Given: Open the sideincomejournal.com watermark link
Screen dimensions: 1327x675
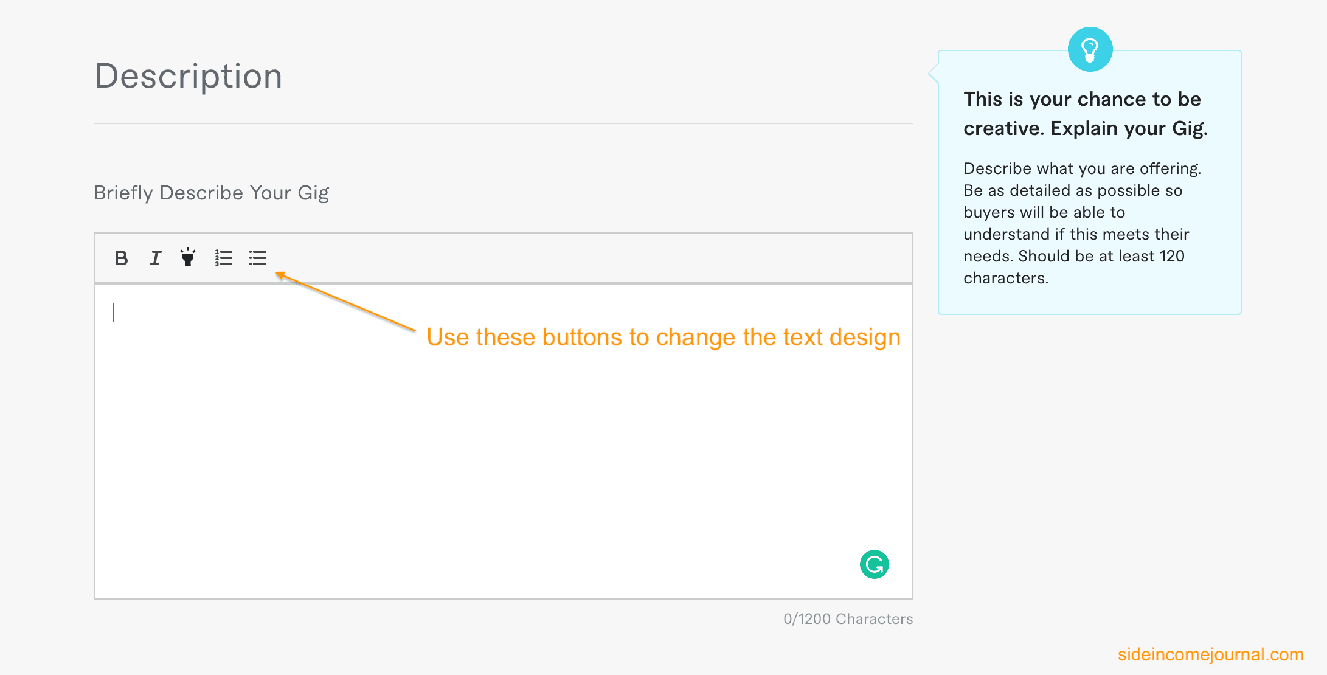Looking at the screenshot, I should [x=1210, y=654].
